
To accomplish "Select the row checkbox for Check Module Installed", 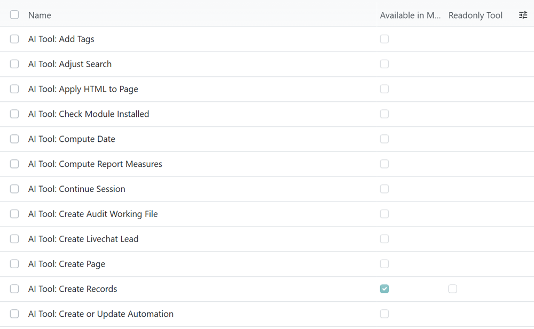I will point(14,114).
